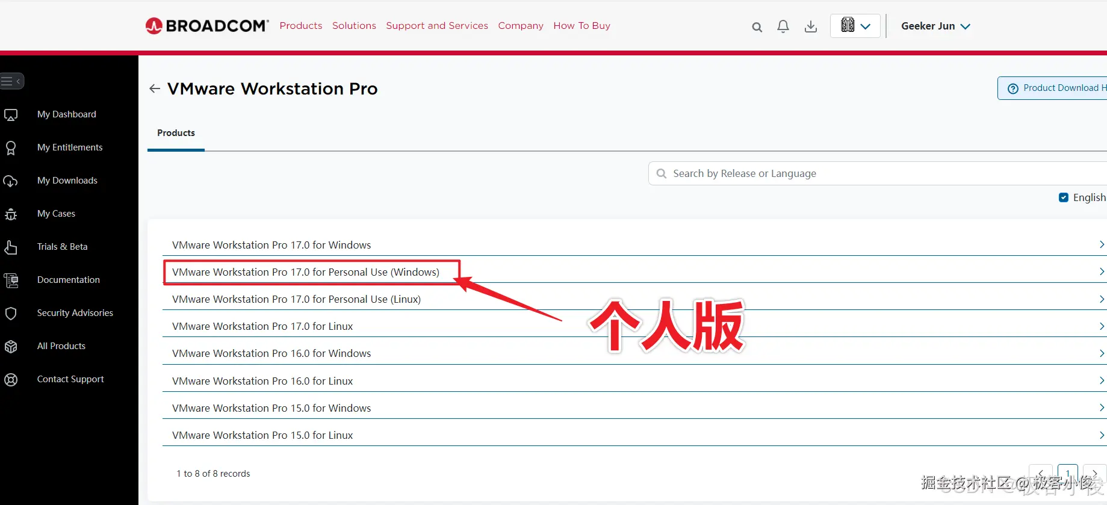Select Workstation Pro 17.0 for Personal Use (Windows)
Image resolution: width=1107 pixels, height=505 pixels.
[x=634, y=271]
